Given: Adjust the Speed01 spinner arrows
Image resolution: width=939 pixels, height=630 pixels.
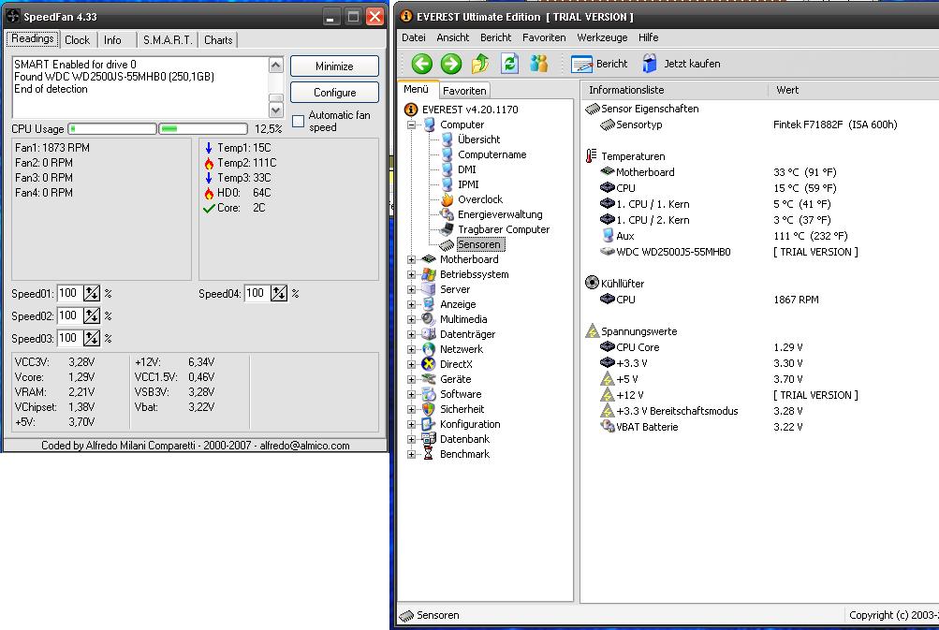Looking at the screenshot, I should [x=92, y=293].
